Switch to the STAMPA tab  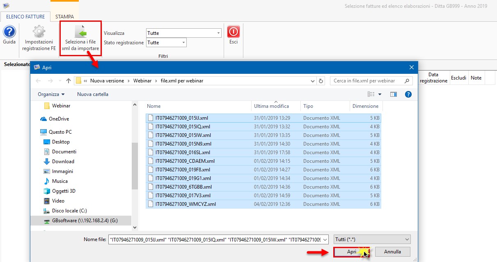[x=65, y=17]
